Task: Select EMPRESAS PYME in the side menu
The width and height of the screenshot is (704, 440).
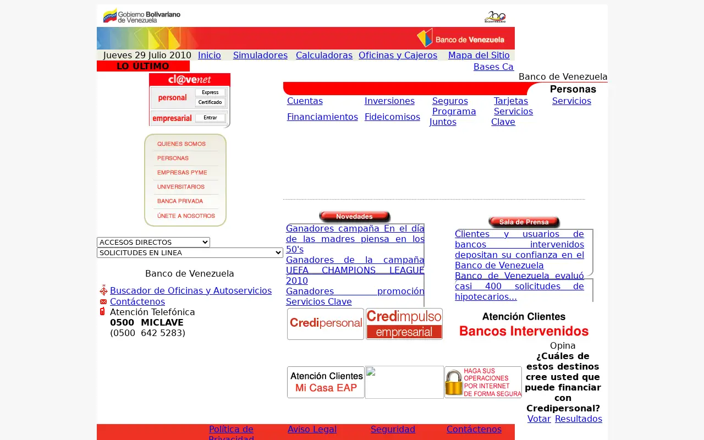Action: [x=182, y=173]
